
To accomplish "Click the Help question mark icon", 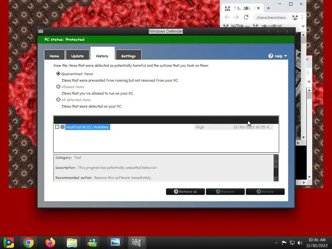I will tap(271, 56).
